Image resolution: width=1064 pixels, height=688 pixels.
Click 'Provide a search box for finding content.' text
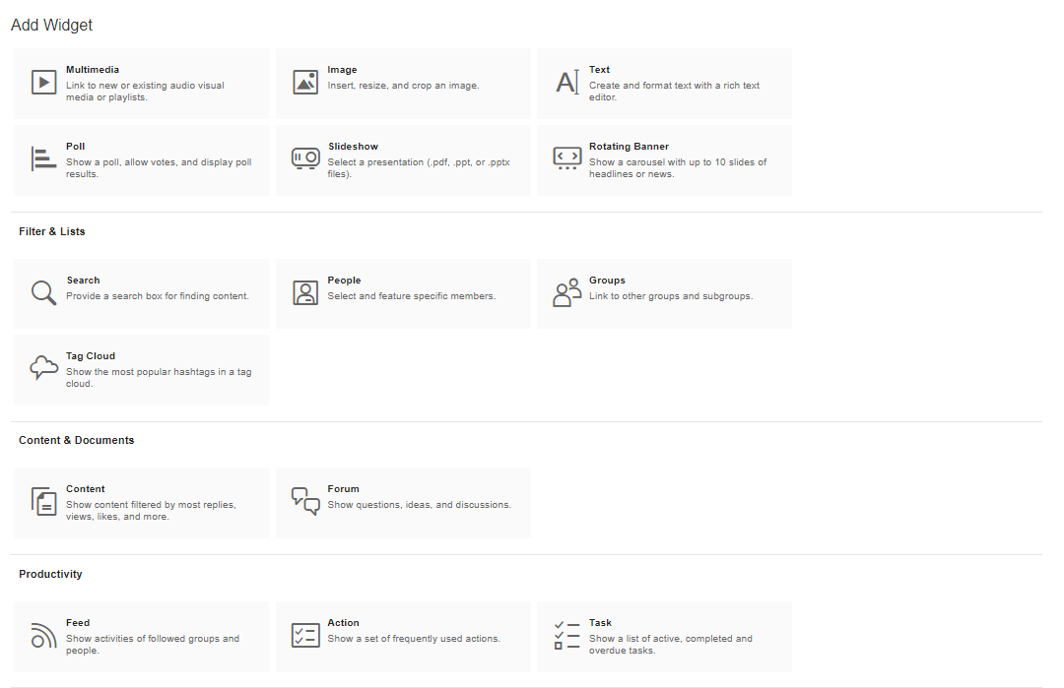[x=158, y=297]
